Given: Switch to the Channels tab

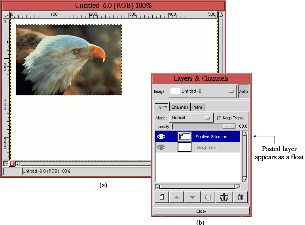Looking at the screenshot, I should pos(180,107).
